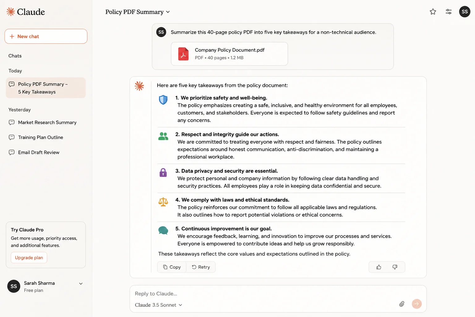Click the Upgrade plan button
Viewport: 475px width, 317px height.
pos(29,258)
